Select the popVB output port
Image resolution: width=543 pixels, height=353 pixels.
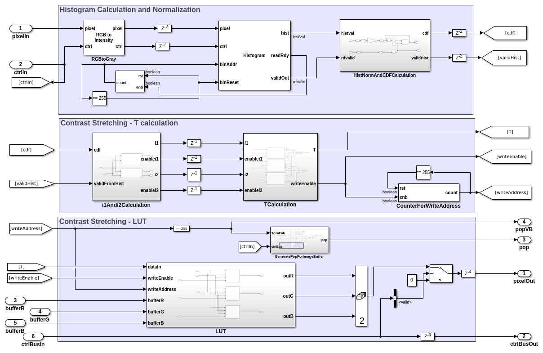524,222
